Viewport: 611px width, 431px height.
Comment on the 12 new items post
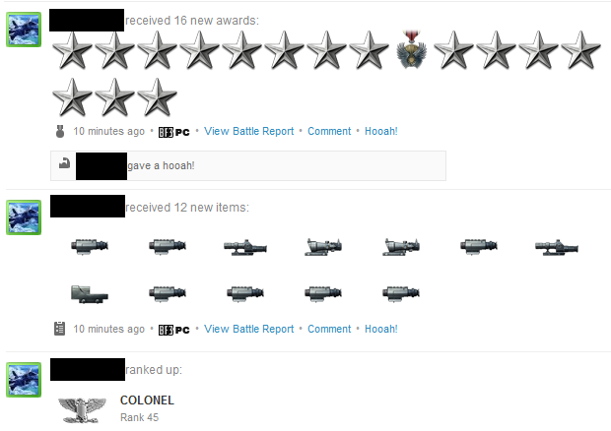tap(329, 329)
